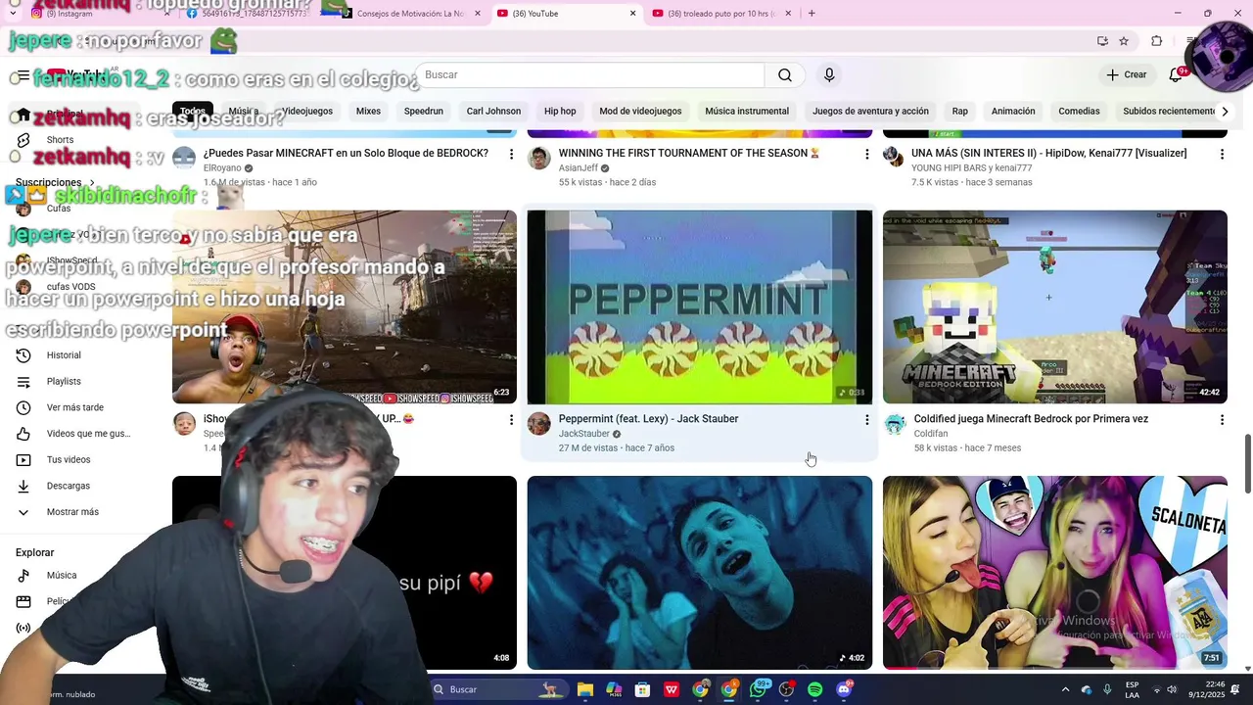Select the Animación category chip

pyautogui.click(x=1013, y=112)
